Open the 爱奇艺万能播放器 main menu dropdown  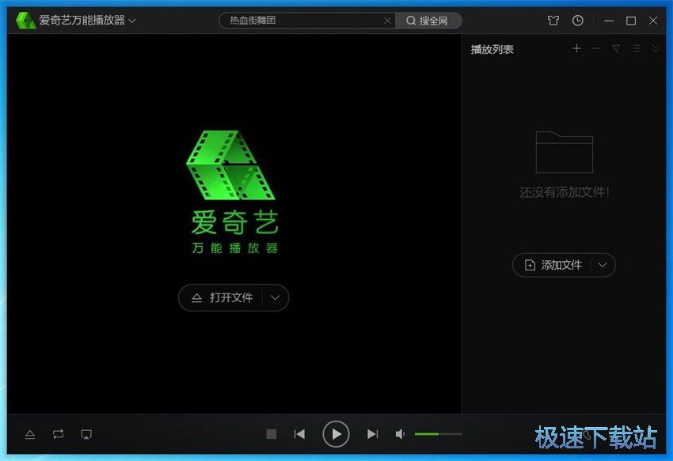coord(132,21)
